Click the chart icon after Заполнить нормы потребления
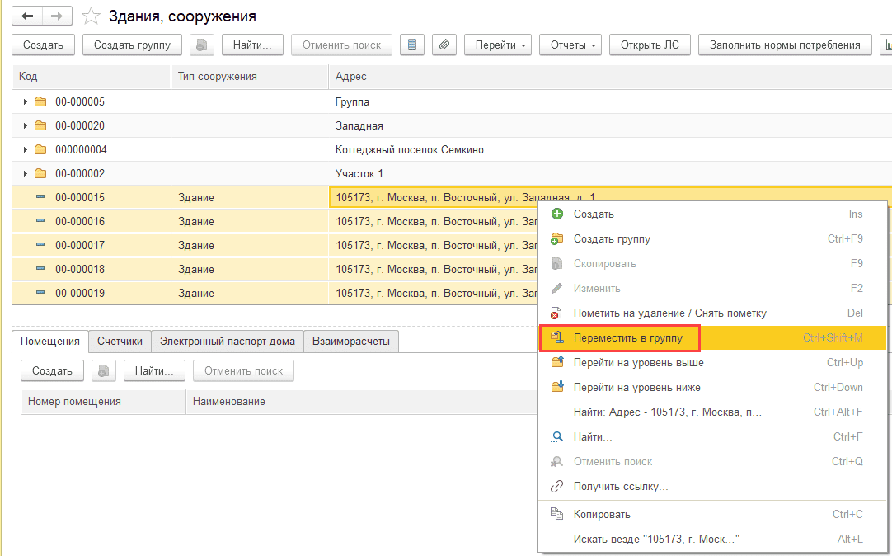The image size is (892, 556). tap(886, 45)
